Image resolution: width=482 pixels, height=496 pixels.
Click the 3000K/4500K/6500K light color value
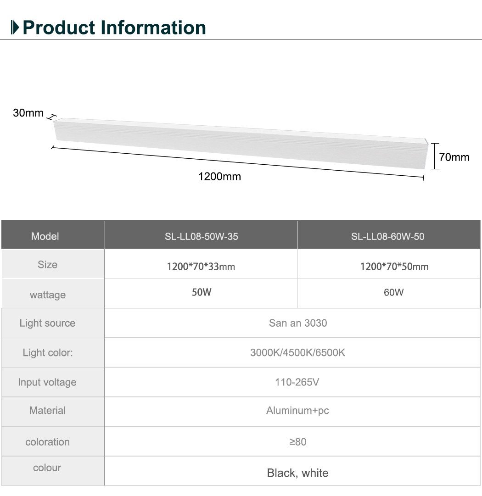(x=297, y=353)
